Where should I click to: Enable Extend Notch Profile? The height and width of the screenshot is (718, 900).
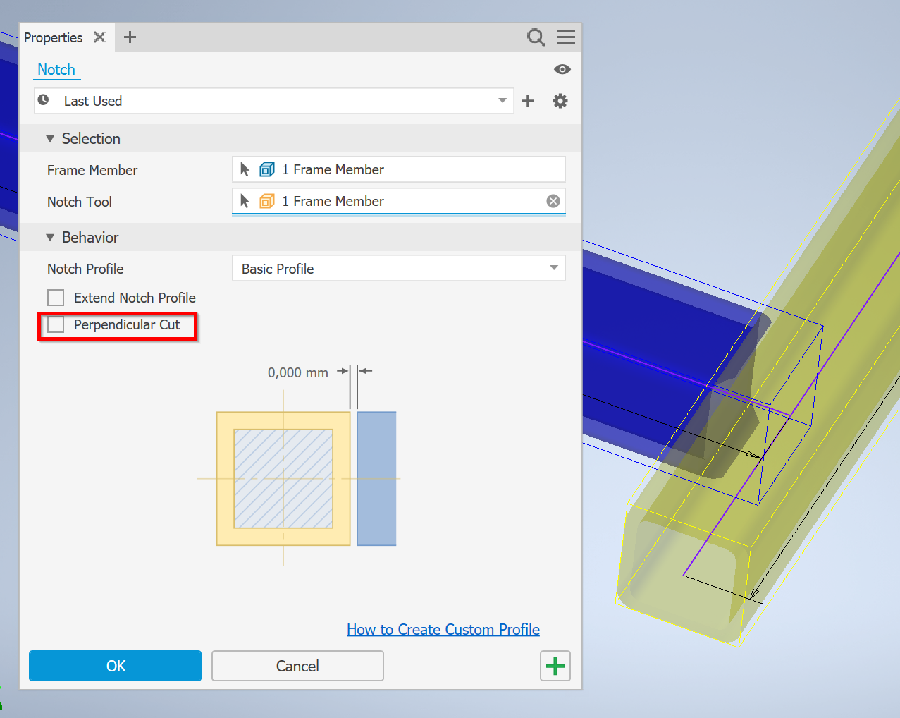coord(55,297)
